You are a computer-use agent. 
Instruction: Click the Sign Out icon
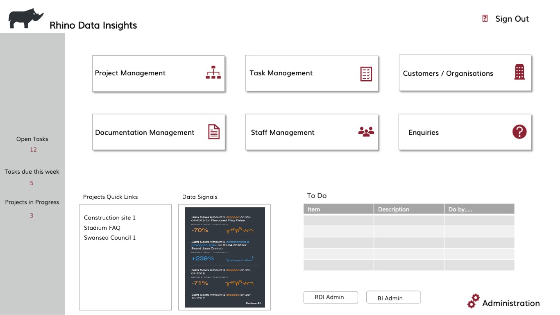(x=485, y=18)
